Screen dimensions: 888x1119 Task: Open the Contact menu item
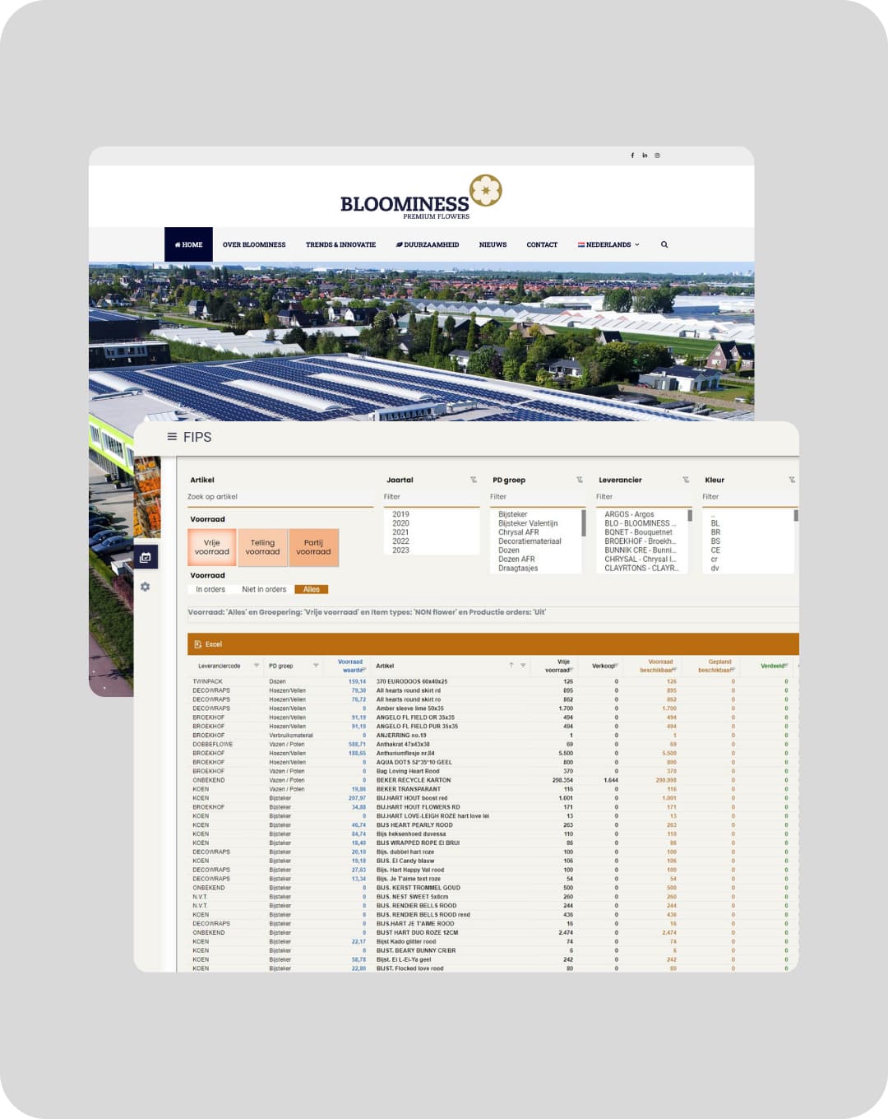(542, 244)
